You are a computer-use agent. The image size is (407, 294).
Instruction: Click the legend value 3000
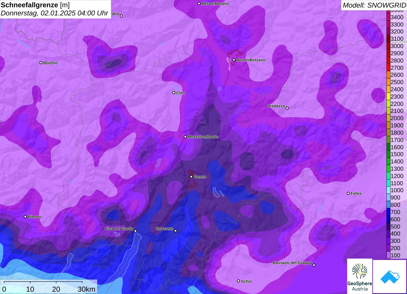pos(397,46)
